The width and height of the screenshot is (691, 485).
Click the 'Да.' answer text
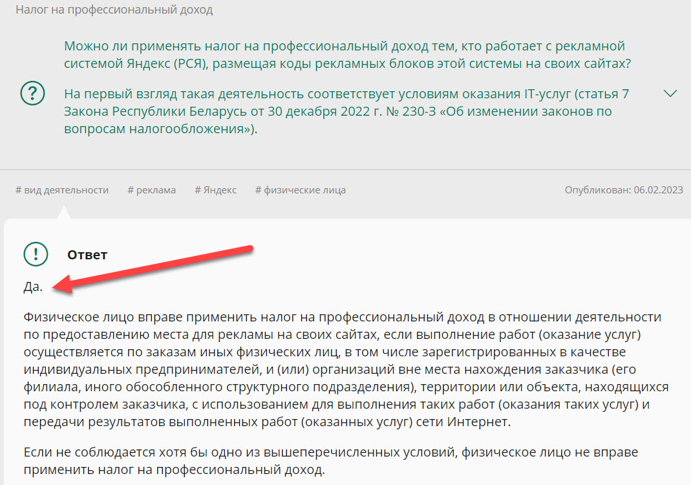[33, 287]
